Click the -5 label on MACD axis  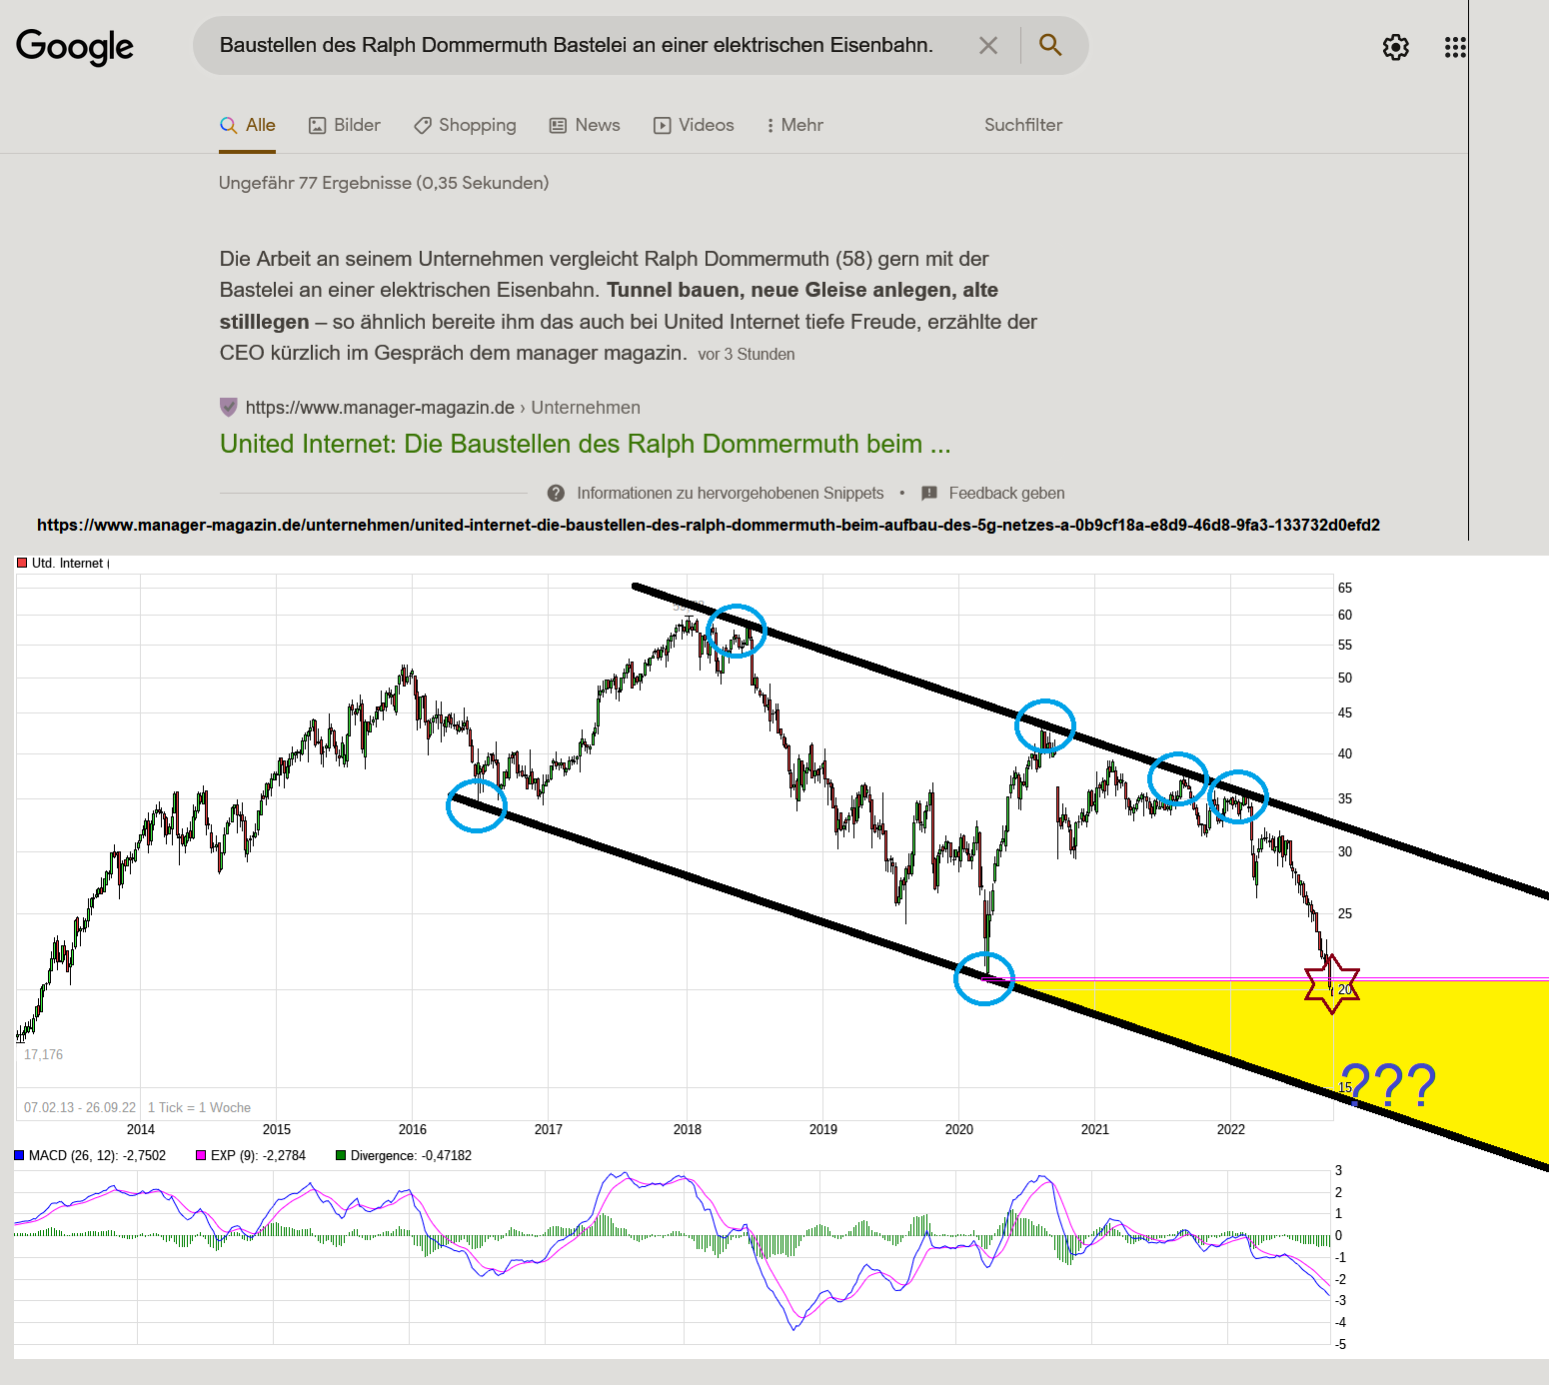click(1341, 1344)
